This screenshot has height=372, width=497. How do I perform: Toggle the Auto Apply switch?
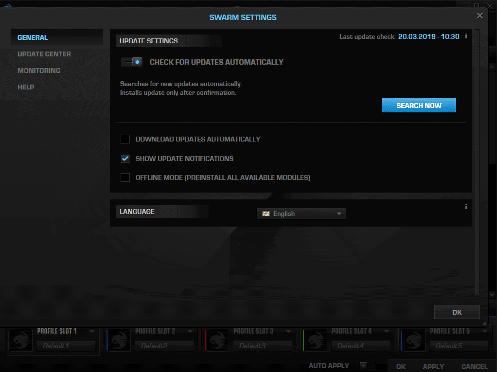click(x=367, y=366)
